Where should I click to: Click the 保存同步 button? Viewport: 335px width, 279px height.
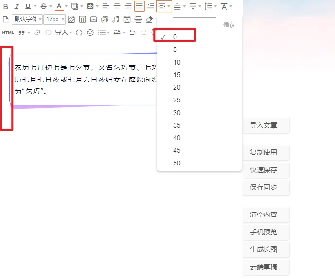[266, 187]
